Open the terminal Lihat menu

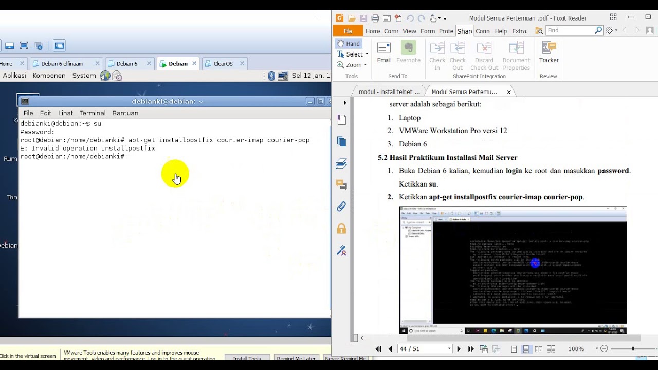pos(65,113)
